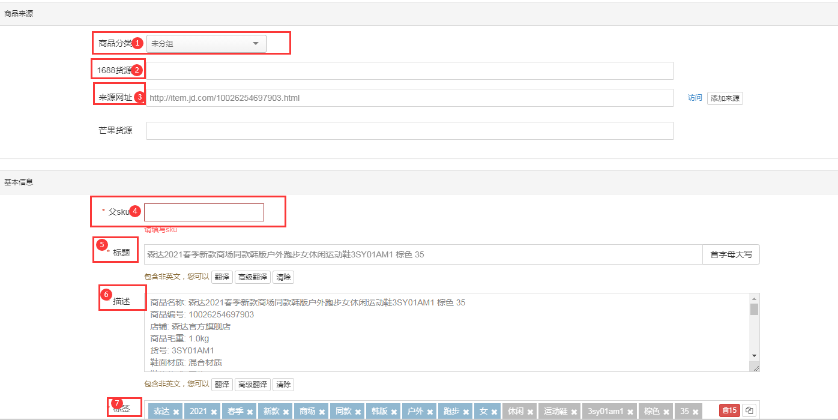This screenshot has width=838, height=420.
Task: Remove the 棕色 tag
Action: pyautogui.click(x=666, y=412)
